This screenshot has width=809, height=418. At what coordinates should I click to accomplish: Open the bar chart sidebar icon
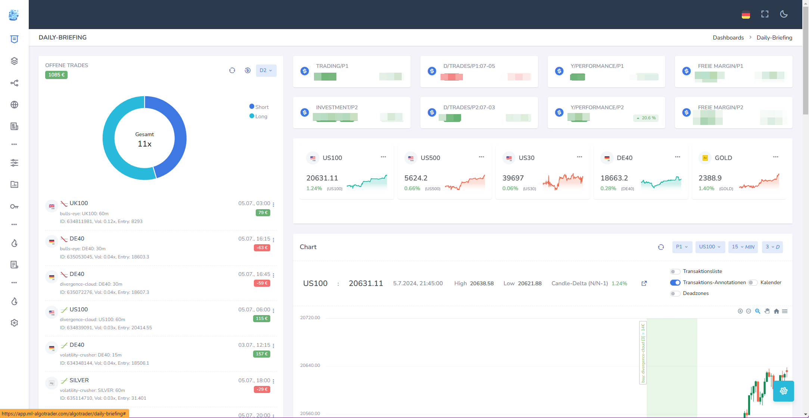pyautogui.click(x=14, y=185)
